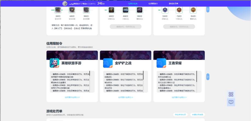Image resolution: width=251 pixels, height=121 pixels.
Task: Select the 550分 blue badge icon
Action: pos(165,10)
